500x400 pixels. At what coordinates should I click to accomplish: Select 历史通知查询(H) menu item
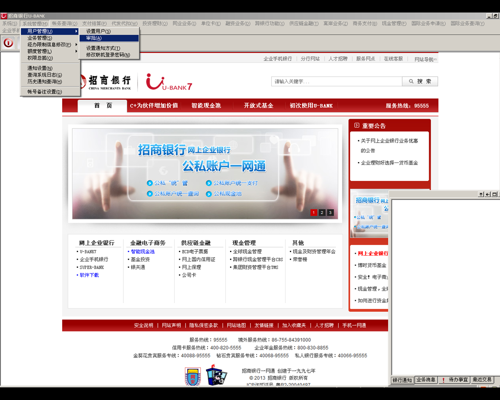click(x=50, y=81)
